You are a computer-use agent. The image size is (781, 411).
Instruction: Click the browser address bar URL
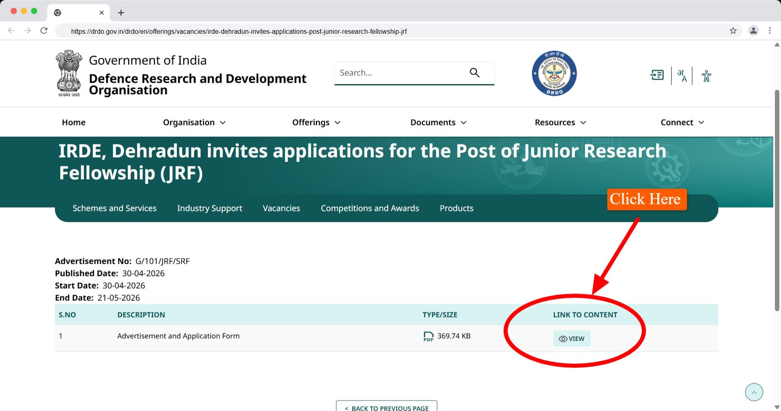pyautogui.click(x=239, y=31)
